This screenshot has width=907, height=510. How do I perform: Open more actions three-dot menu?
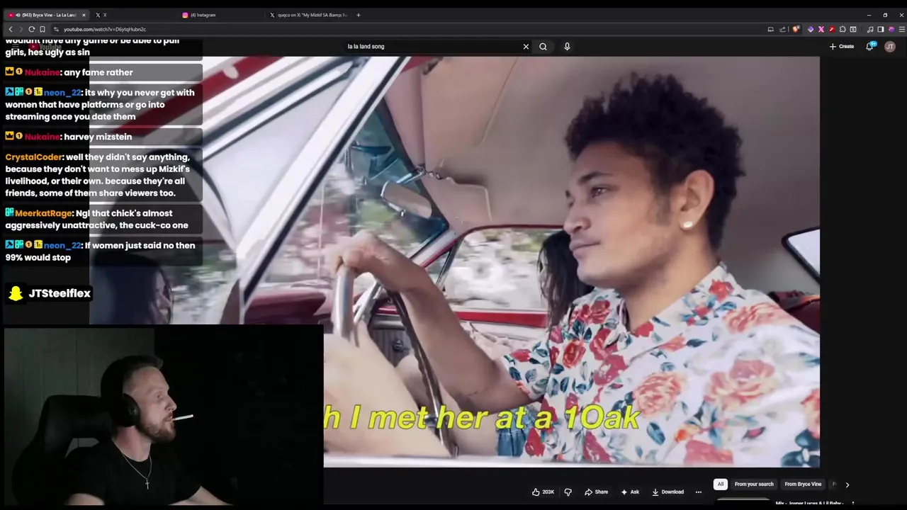[x=698, y=492]
